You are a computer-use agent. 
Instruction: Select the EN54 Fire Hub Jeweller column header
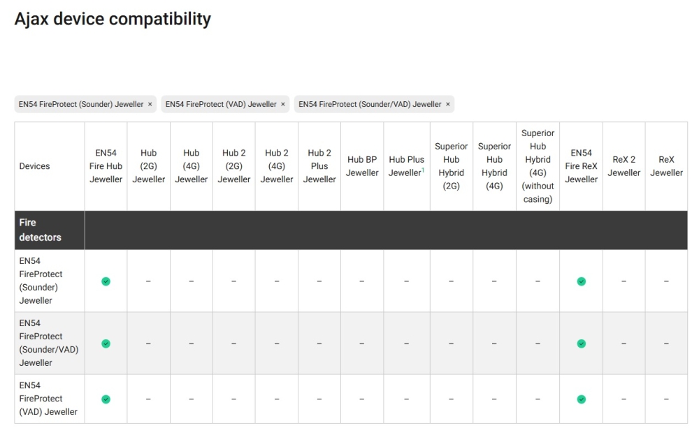click(106, 166)
